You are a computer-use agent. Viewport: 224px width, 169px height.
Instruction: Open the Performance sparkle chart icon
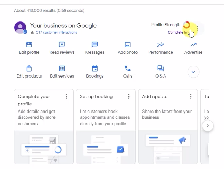click(160, 45)
